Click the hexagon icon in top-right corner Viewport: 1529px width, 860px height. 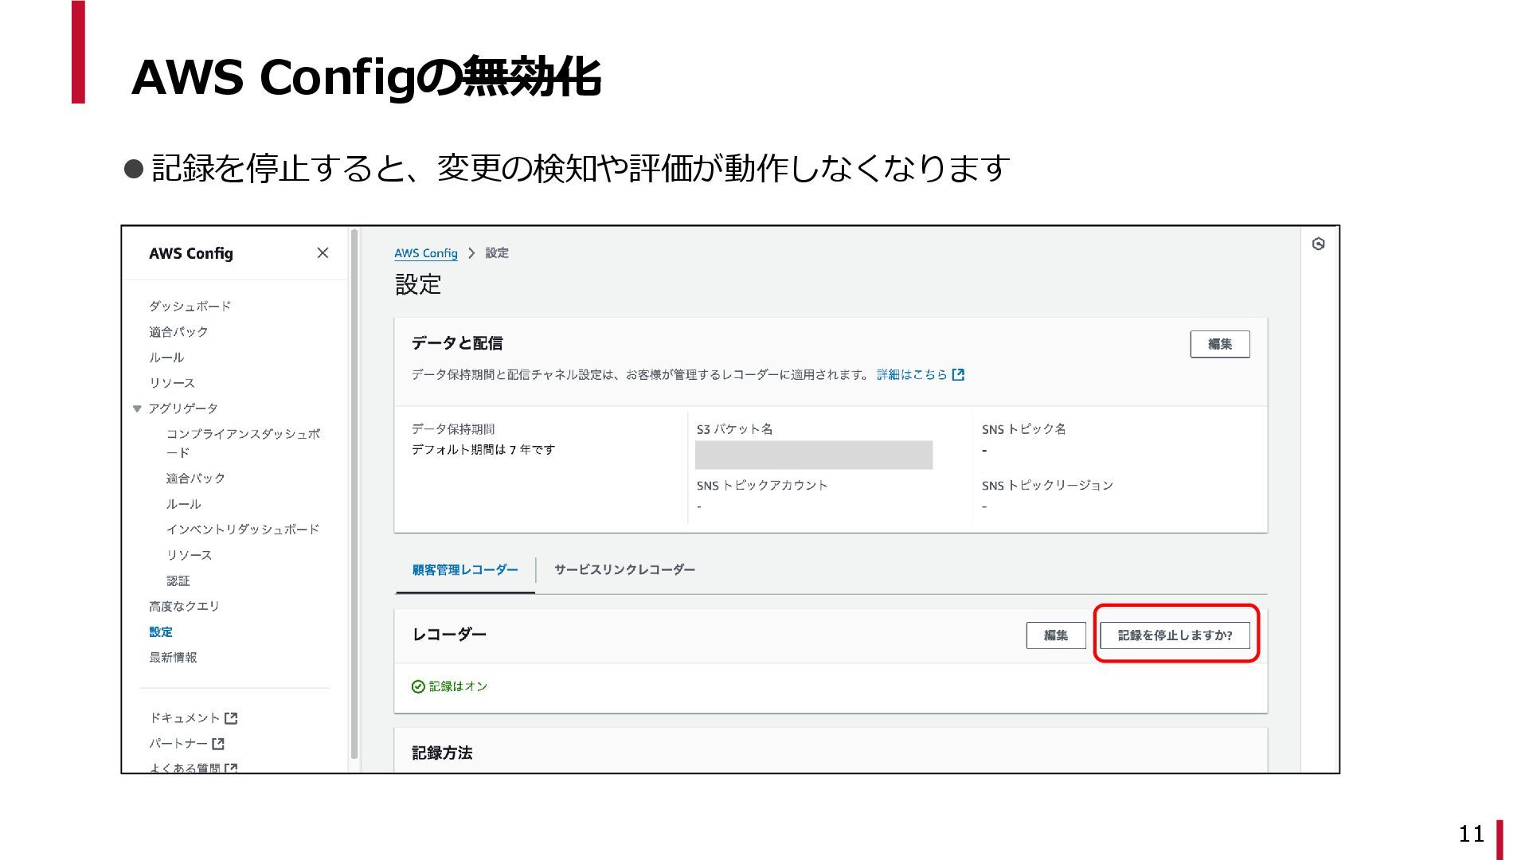pyautogui.click(x=1318, y=244)
